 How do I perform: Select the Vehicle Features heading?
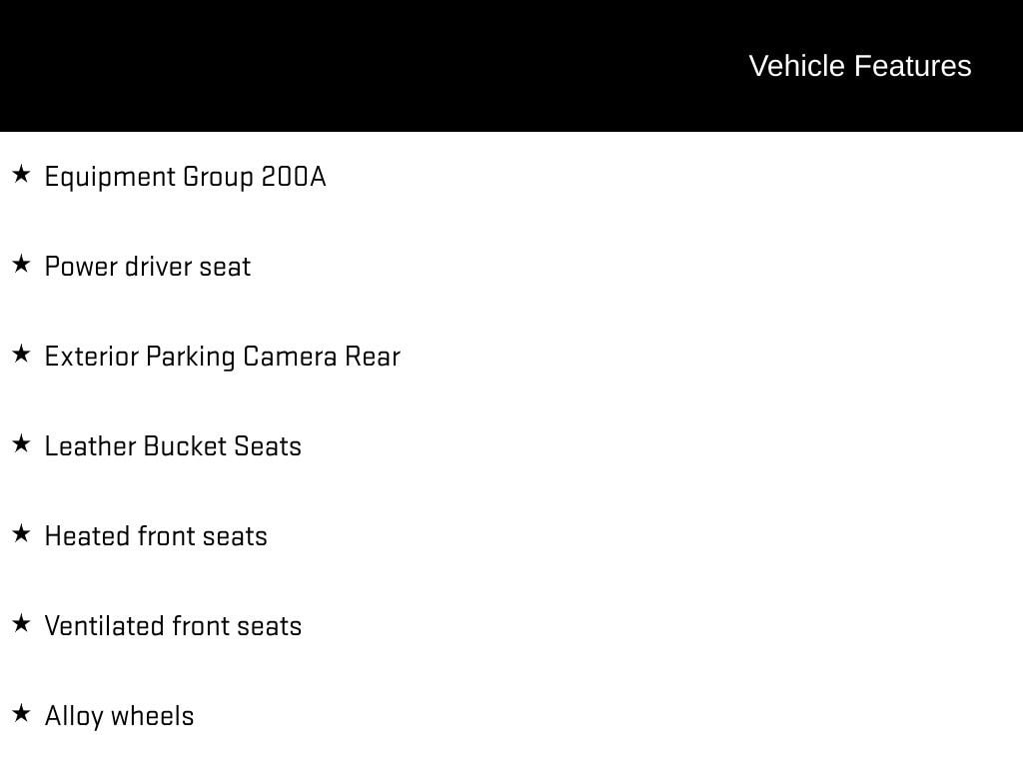pos(860,66)
